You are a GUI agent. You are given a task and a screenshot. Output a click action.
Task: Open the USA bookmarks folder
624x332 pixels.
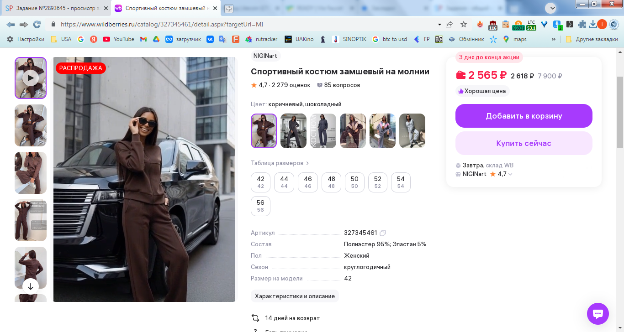click(x=61, y=39)
